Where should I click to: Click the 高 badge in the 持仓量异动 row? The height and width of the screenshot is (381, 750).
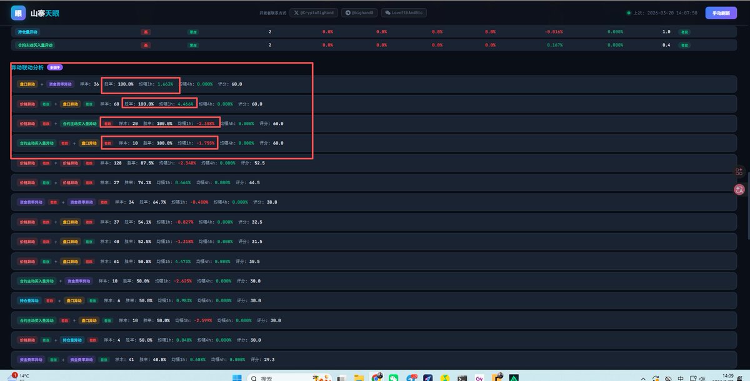(146, 31)
